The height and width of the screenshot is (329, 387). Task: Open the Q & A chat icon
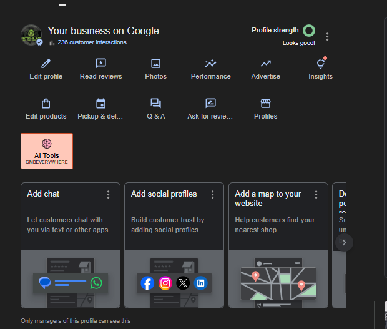pos(156,103)
